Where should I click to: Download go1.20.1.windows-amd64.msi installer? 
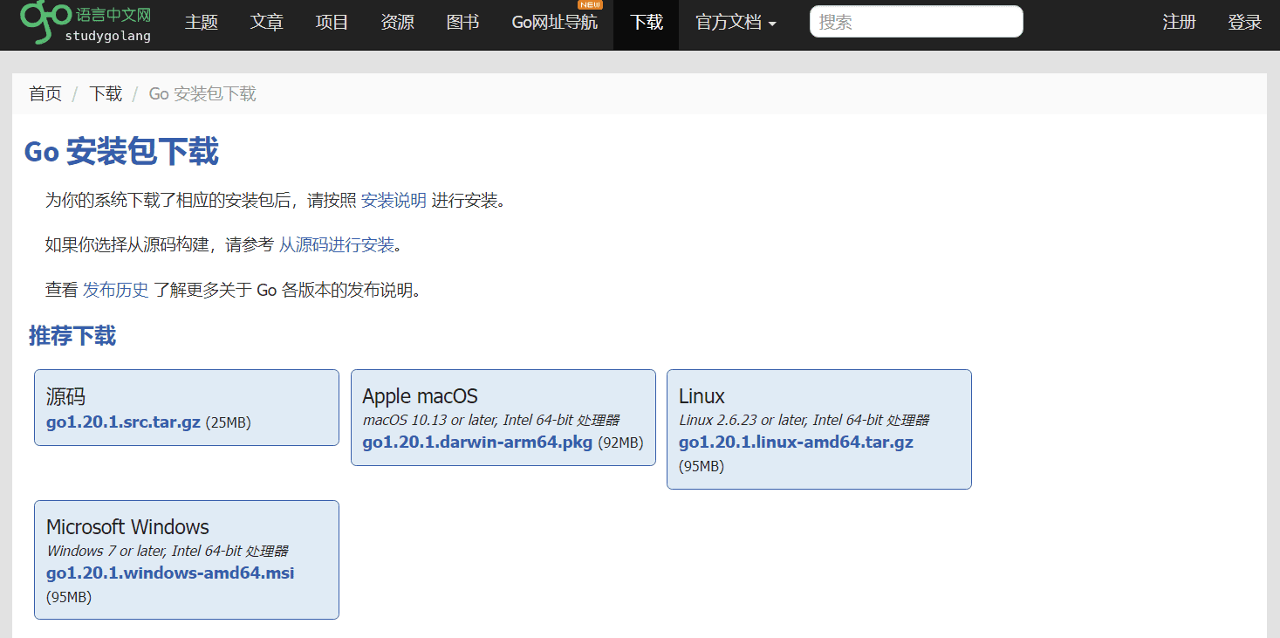point(170,573)
